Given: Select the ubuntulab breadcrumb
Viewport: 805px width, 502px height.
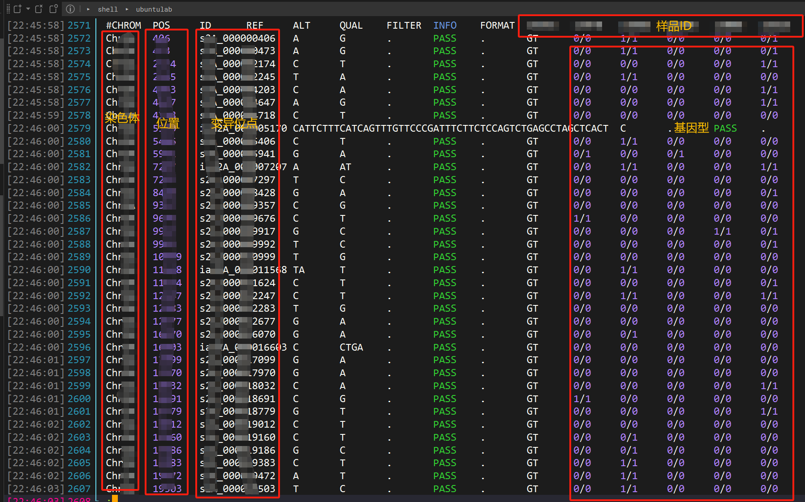Looking at the screenshot, I should pyautogui.click(x=154, y=9).
